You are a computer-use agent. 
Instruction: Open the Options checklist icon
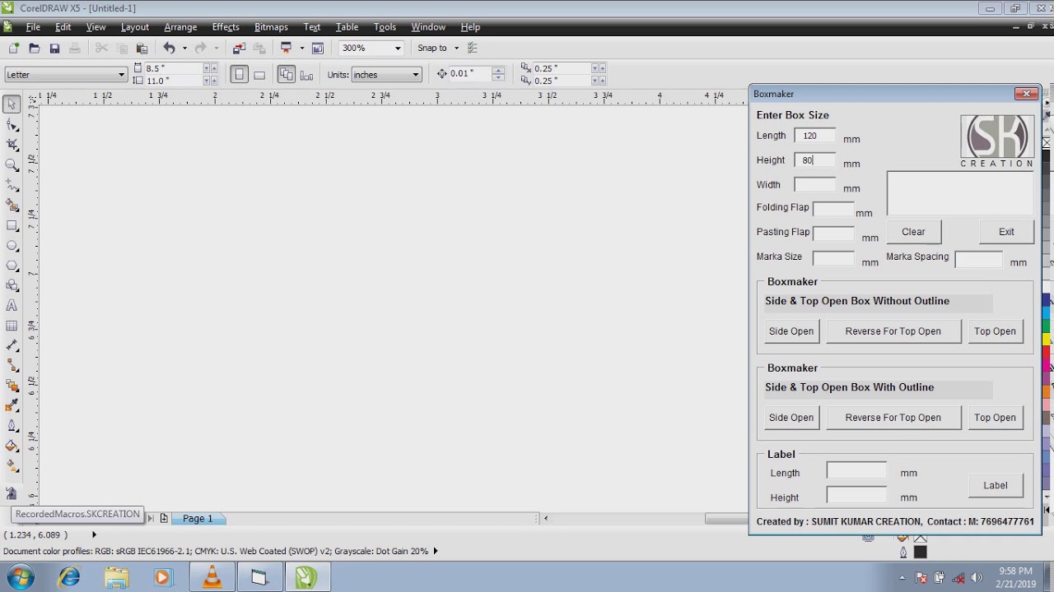tap(473, 49)
